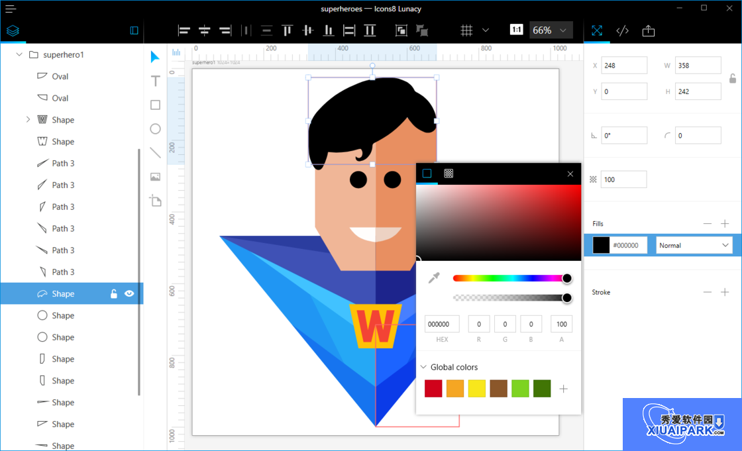
Task: Distribute objects horizontally
Action: 246,30
